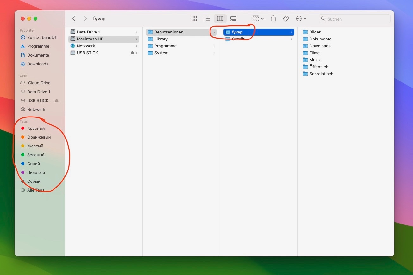The image size is (413, 275).
Task: Switch to icon grid view
Action: coord(194,19)
